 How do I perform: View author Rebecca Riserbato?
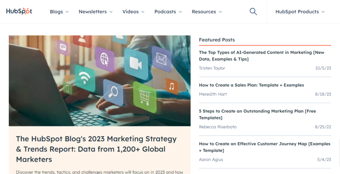pos(218,127)
